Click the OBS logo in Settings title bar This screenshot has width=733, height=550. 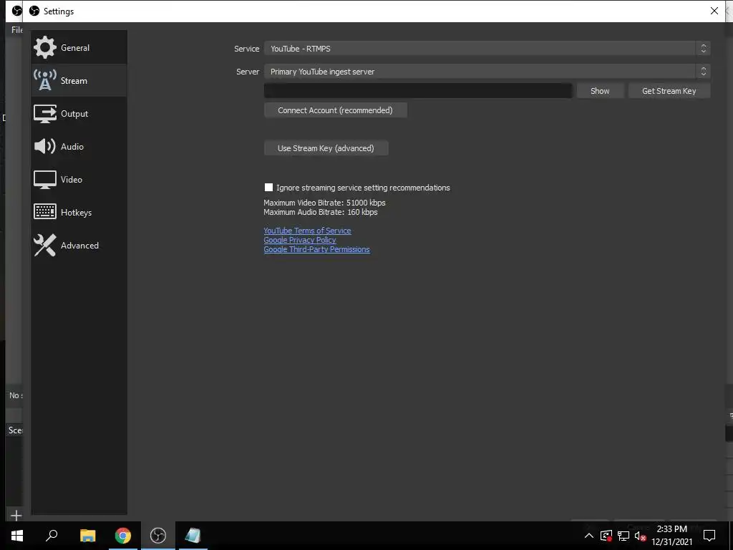34,11
